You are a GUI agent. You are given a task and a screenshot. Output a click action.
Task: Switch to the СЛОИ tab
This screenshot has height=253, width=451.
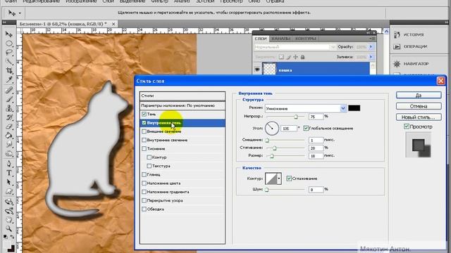coord(261,39)
